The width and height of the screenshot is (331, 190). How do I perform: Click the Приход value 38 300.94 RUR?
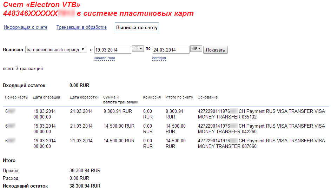click(x=85, y=170)
